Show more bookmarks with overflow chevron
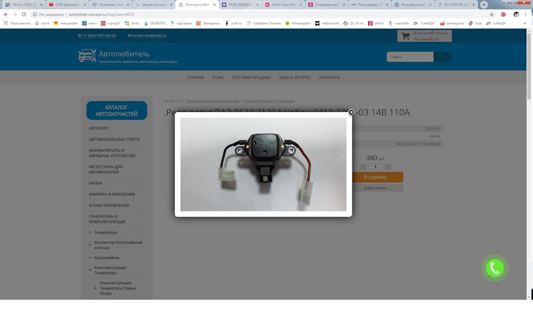Viewport: 533px width, 312px height. pos(525,23)
